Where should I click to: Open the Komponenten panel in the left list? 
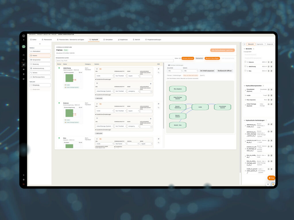pos(40,60)
